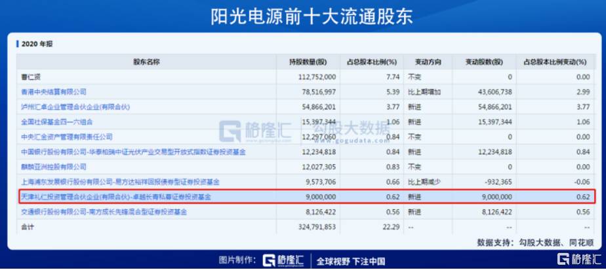The width and height of the screenshot is (606, 270).
Task: Click the 格隆汇 logo in the footer center
Action: 283,261
